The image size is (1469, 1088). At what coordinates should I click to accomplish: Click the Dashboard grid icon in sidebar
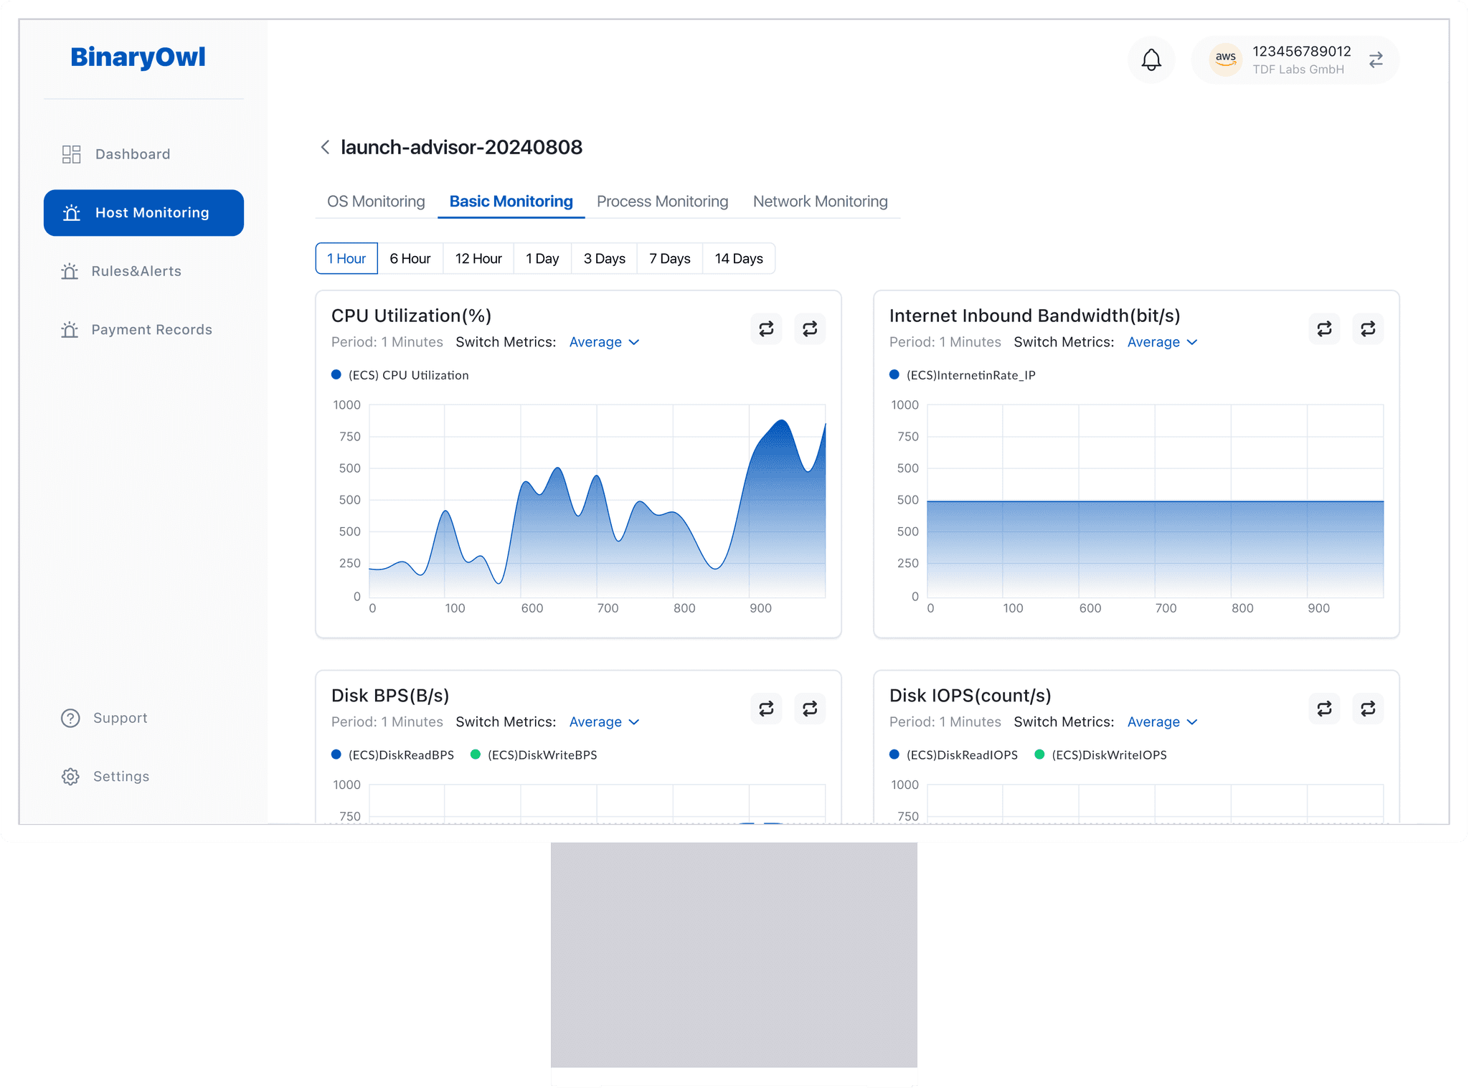click(x=71, y=154)
